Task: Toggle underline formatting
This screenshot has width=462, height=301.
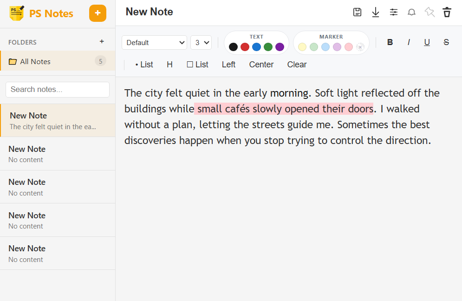Action: pyautogui.click(x=427, y=42)
